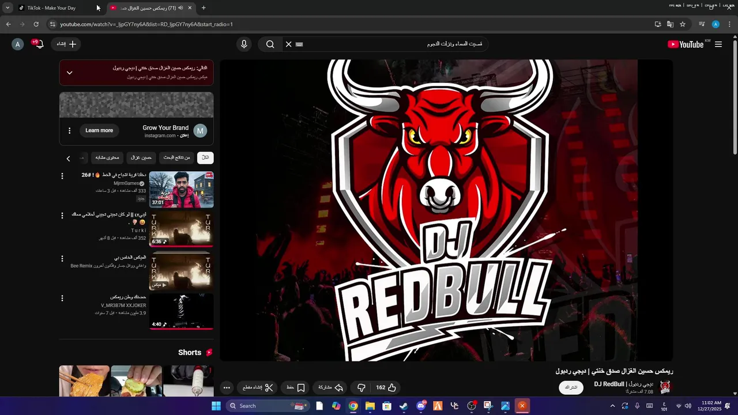
Task: Open the DJ RedBull channel name link
Action: 624,384
